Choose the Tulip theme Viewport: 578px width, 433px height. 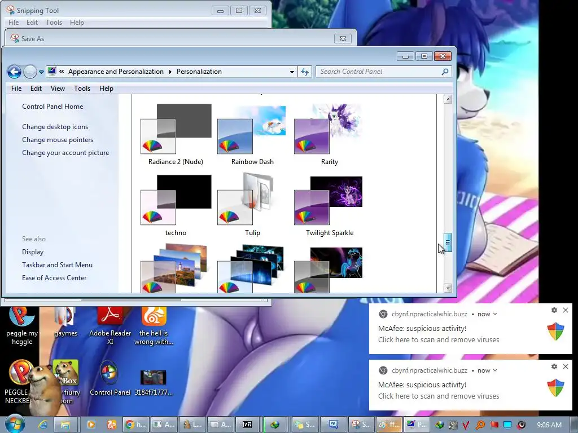pyautogui.click(x=252, y=205)
